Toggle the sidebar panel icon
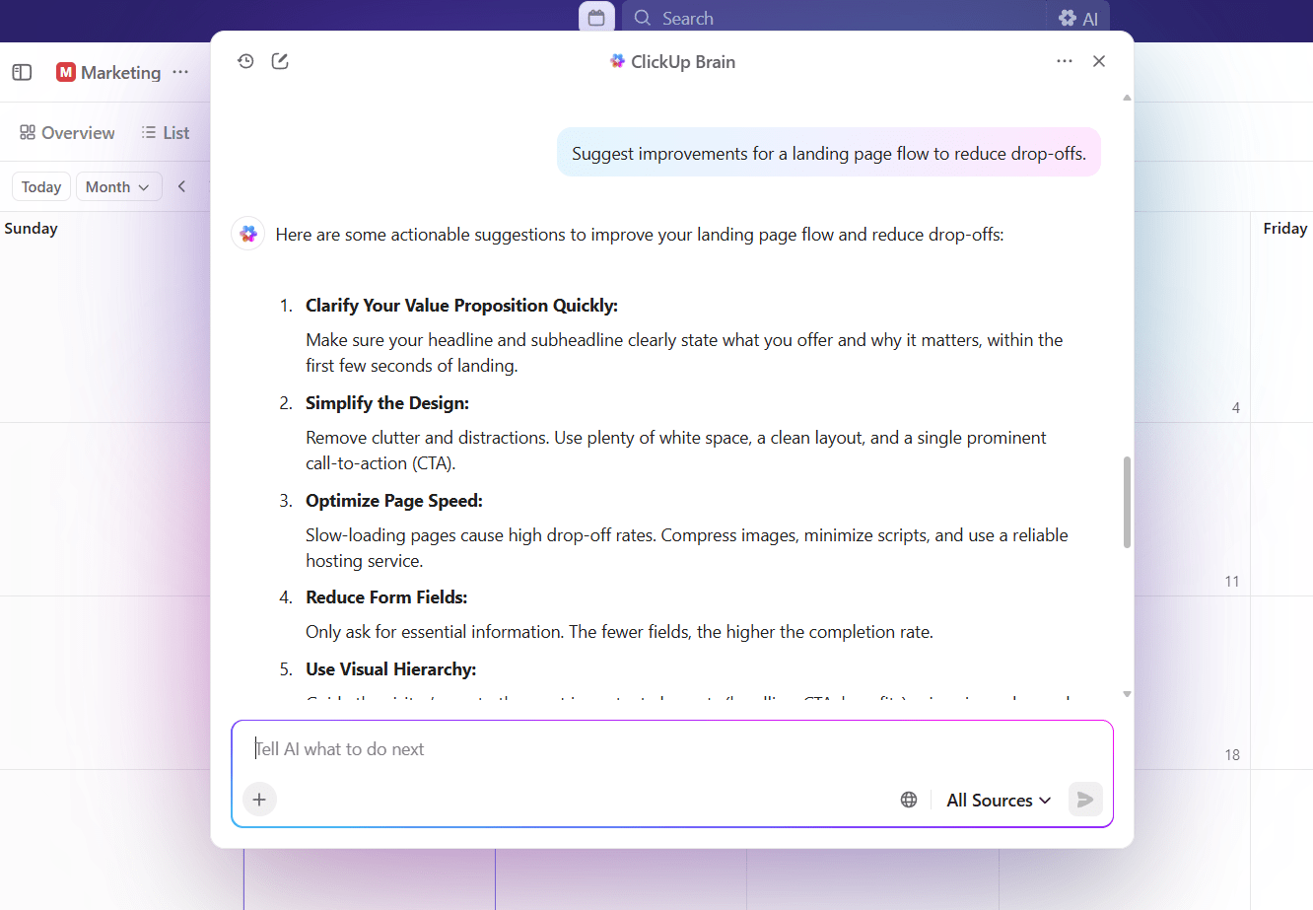Screen dimensions: 1313x910 tap(22, 72)
